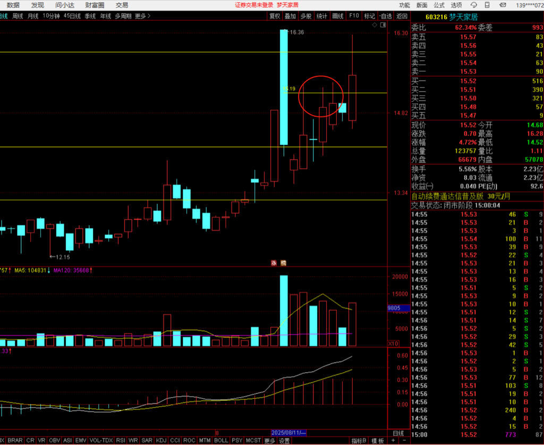Image resolution: width=544 pixels, height=445 pixels.
Task: Open the 数据 menu
Action: click(x=13, y=5)
